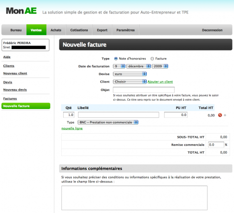Viewport: 234px width, 213px height.
Task: Select Note d'honoraires radio button
Action: pos(116,58)
